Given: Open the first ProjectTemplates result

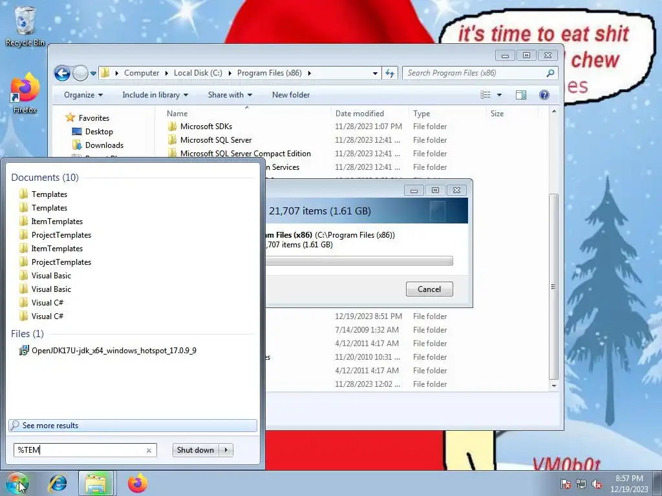Looking at the screenshot, I should pyautogui.click(x=61, y=234).
